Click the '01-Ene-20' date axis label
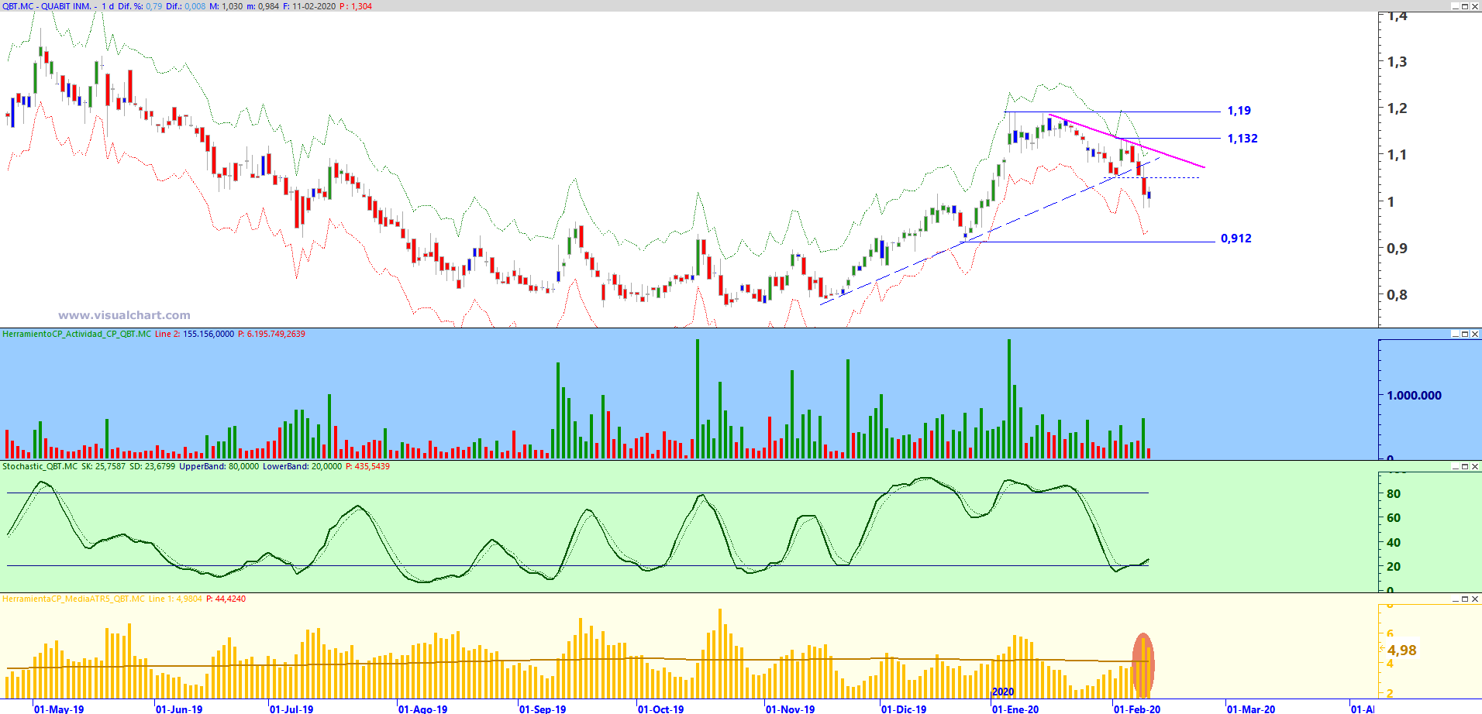1482x714 pixels. click(x=1015, y=709)
